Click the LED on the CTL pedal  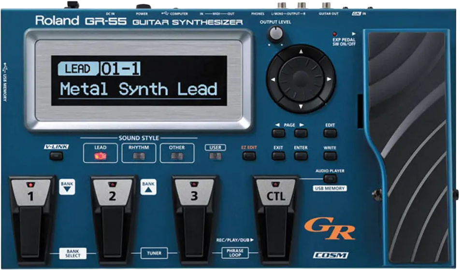(x=275, y=185)
